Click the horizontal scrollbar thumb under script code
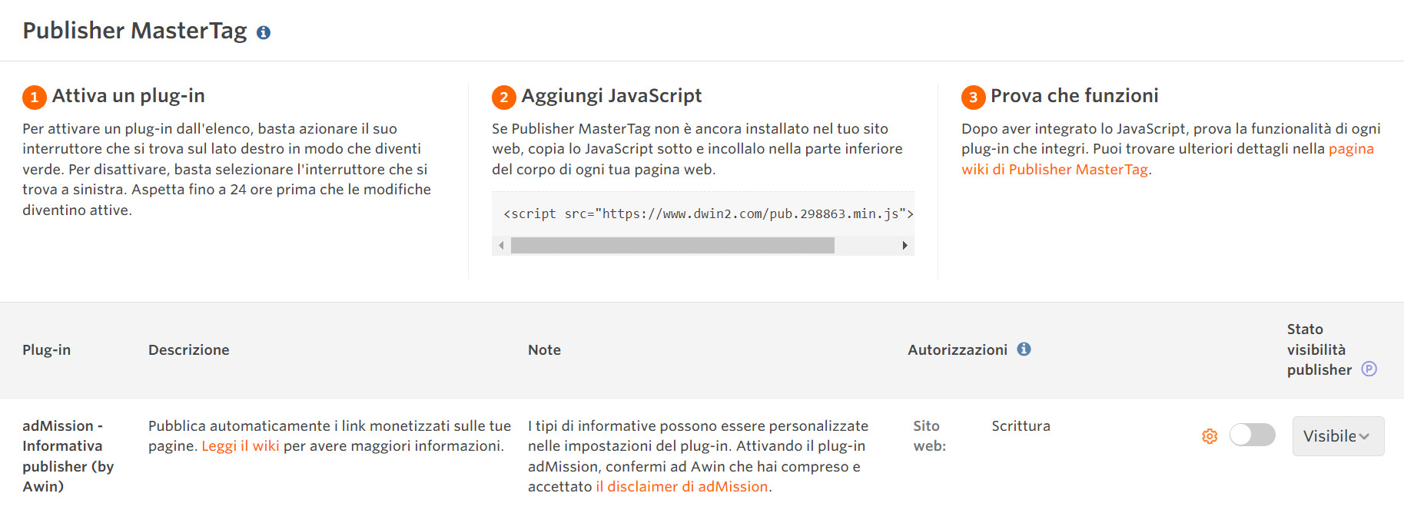Image resolution: width=1404 pixels, height=523 pixels. 672,246
